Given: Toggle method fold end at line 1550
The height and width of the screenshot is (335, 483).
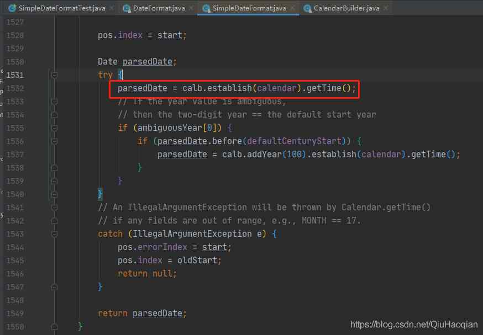Looking at the screenshot, I should (x=55, y=327).
